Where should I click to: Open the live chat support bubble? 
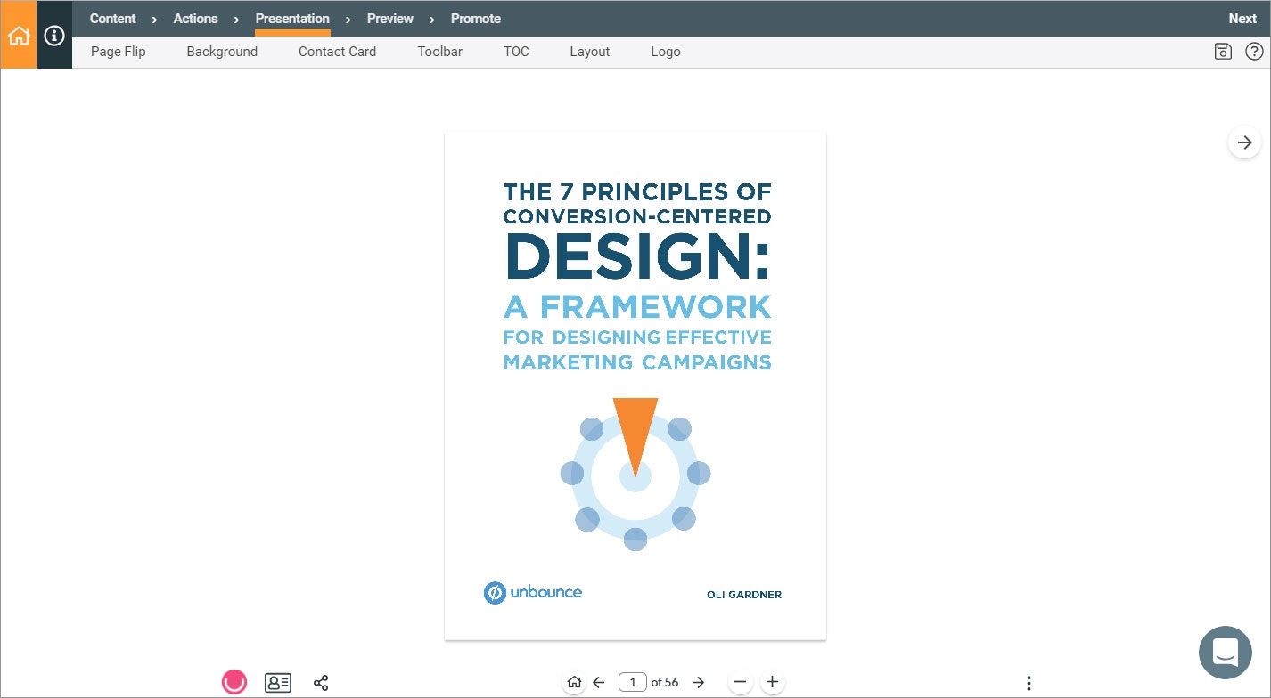pos(1225,653)
